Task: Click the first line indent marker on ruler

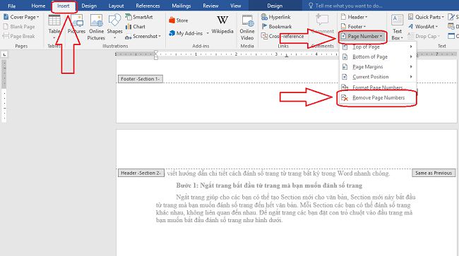Action: [x=156, y=52]
